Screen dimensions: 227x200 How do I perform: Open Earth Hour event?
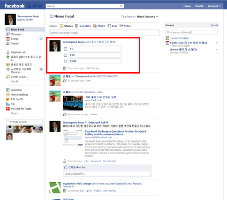pyautogui.click(x=189, y=43)
